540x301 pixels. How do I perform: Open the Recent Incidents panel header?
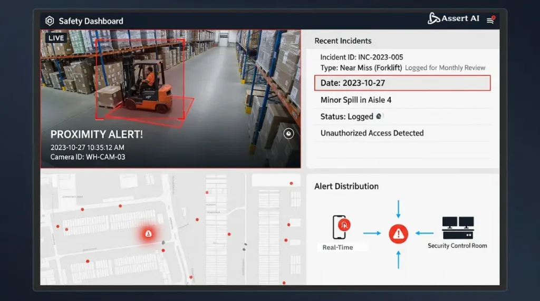point(343,41)
